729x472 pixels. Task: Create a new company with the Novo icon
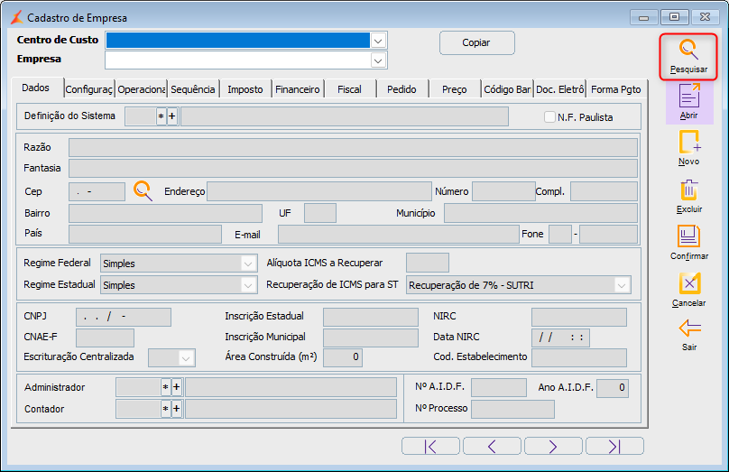tap(689, 142)
